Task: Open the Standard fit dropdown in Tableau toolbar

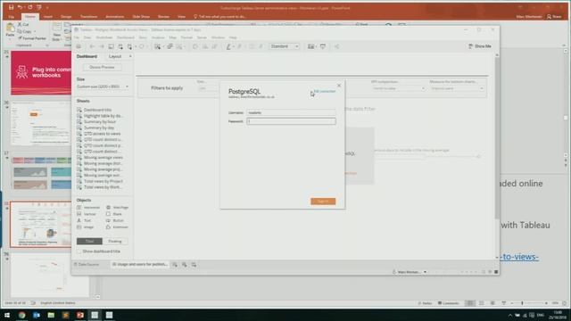Action: tap(285, 46)
